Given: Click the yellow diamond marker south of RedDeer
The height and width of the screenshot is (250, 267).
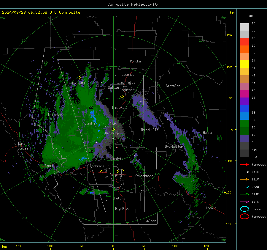Looking at the screenshot, I should (x=122, y=97).
